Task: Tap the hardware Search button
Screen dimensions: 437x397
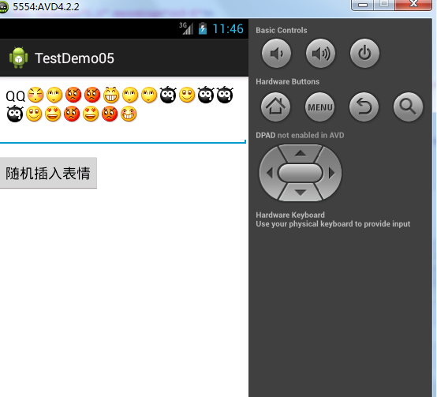Action: tap(408, 107)
